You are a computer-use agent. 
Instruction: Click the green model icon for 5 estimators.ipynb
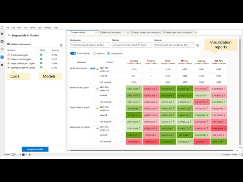tap(41, 55)
